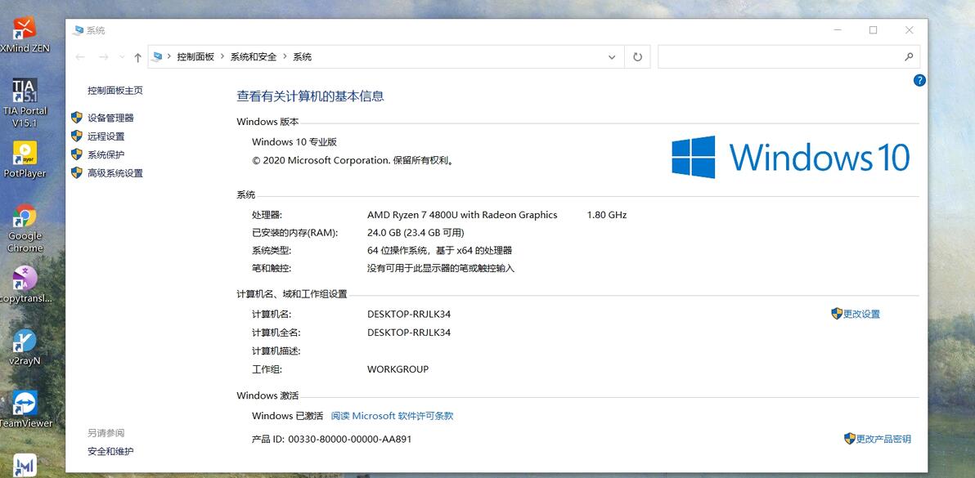Click the WORKGROUP value
Viewport: 975px width, 478px height.
coord(398,369)
